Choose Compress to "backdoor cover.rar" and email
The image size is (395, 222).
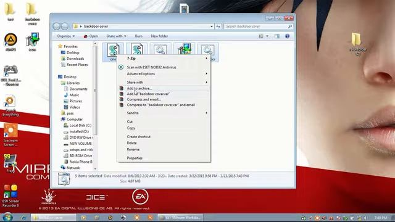click(164, 105)
